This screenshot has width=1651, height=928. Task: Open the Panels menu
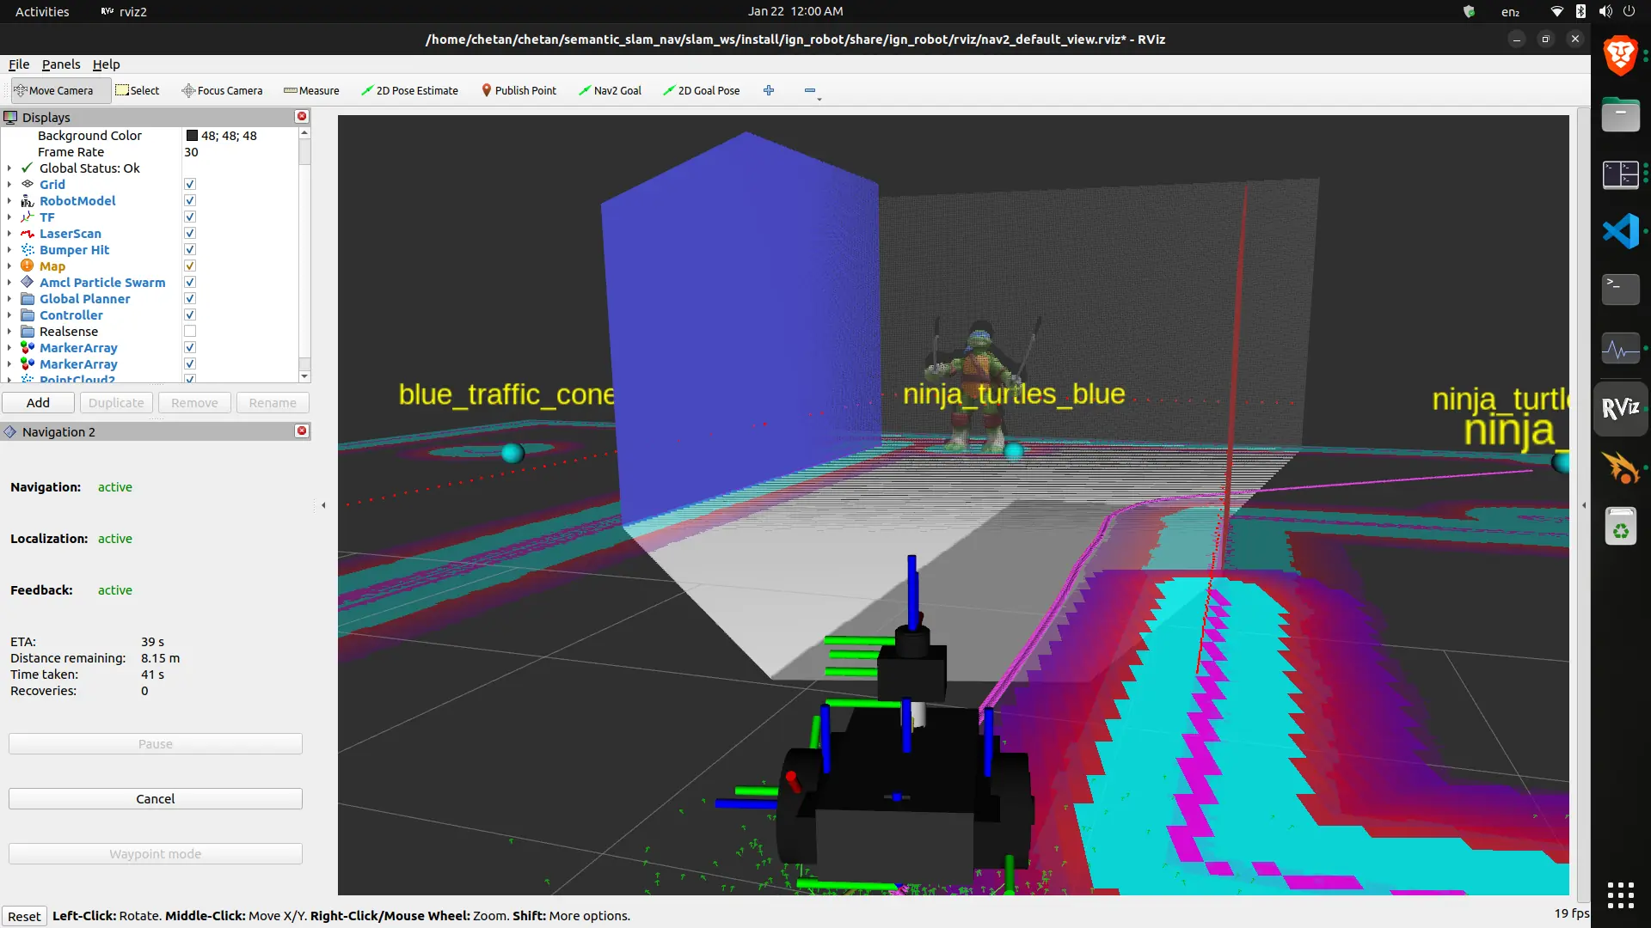click(61, 64)
